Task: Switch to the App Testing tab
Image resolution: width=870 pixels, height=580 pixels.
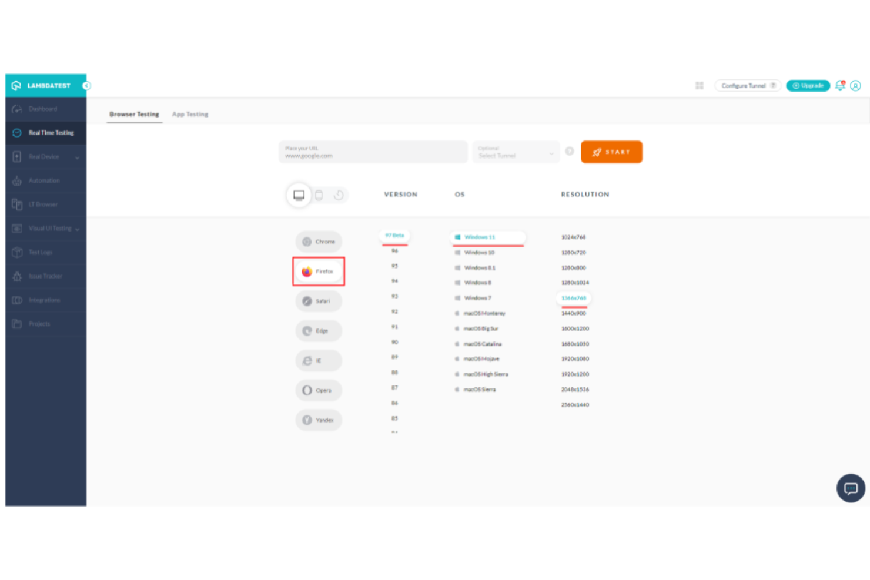Action: tap(190, 114)
